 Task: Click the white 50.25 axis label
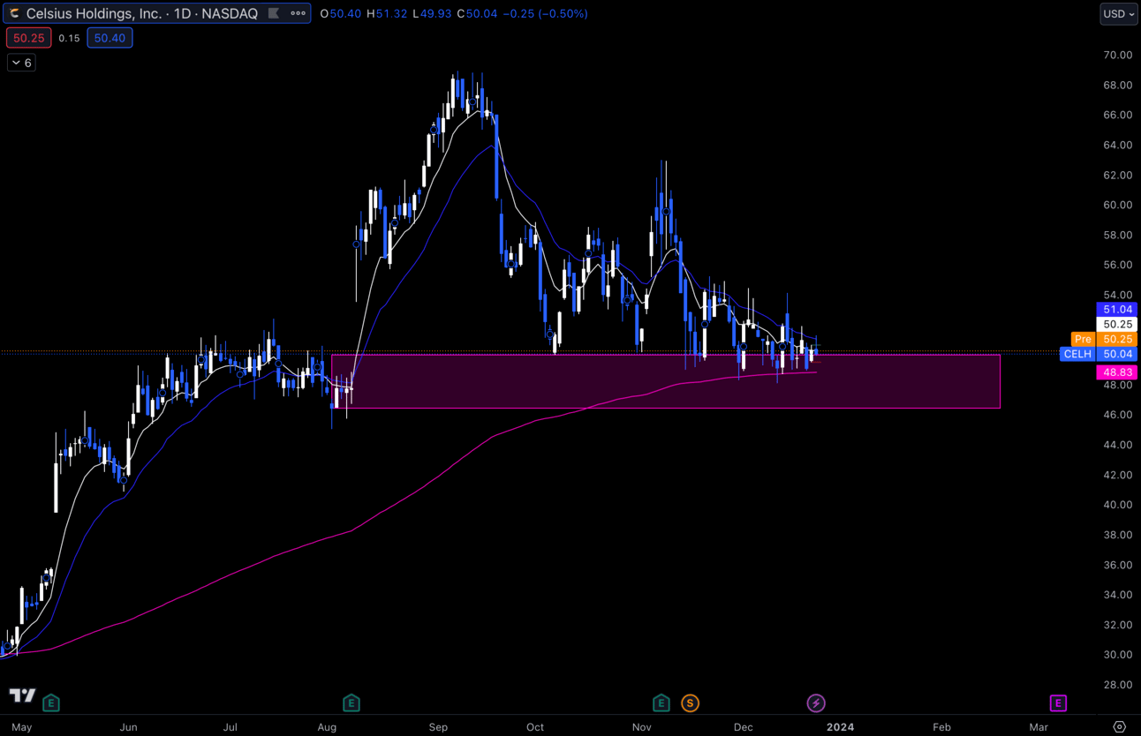[1117, 325]
